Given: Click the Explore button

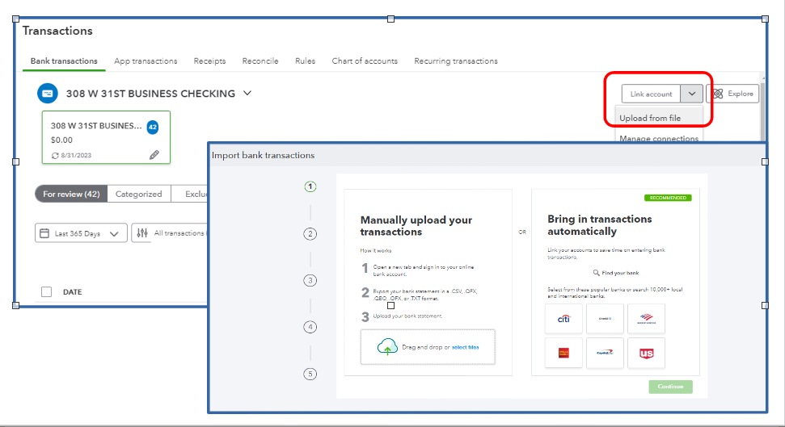Looking at the screenshot, I should (x=733, y=94).
